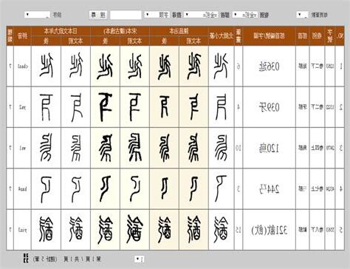Select the 036疋 entry cell
The image size is (350, 269).
269,67
